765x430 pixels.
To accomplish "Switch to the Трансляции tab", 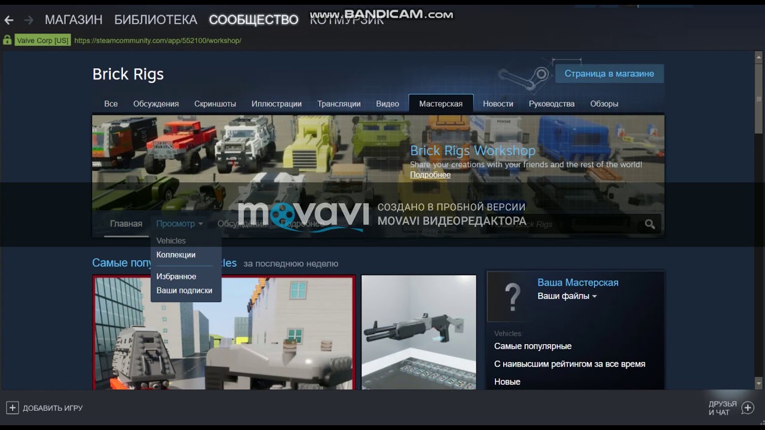I will pos(339,103).
